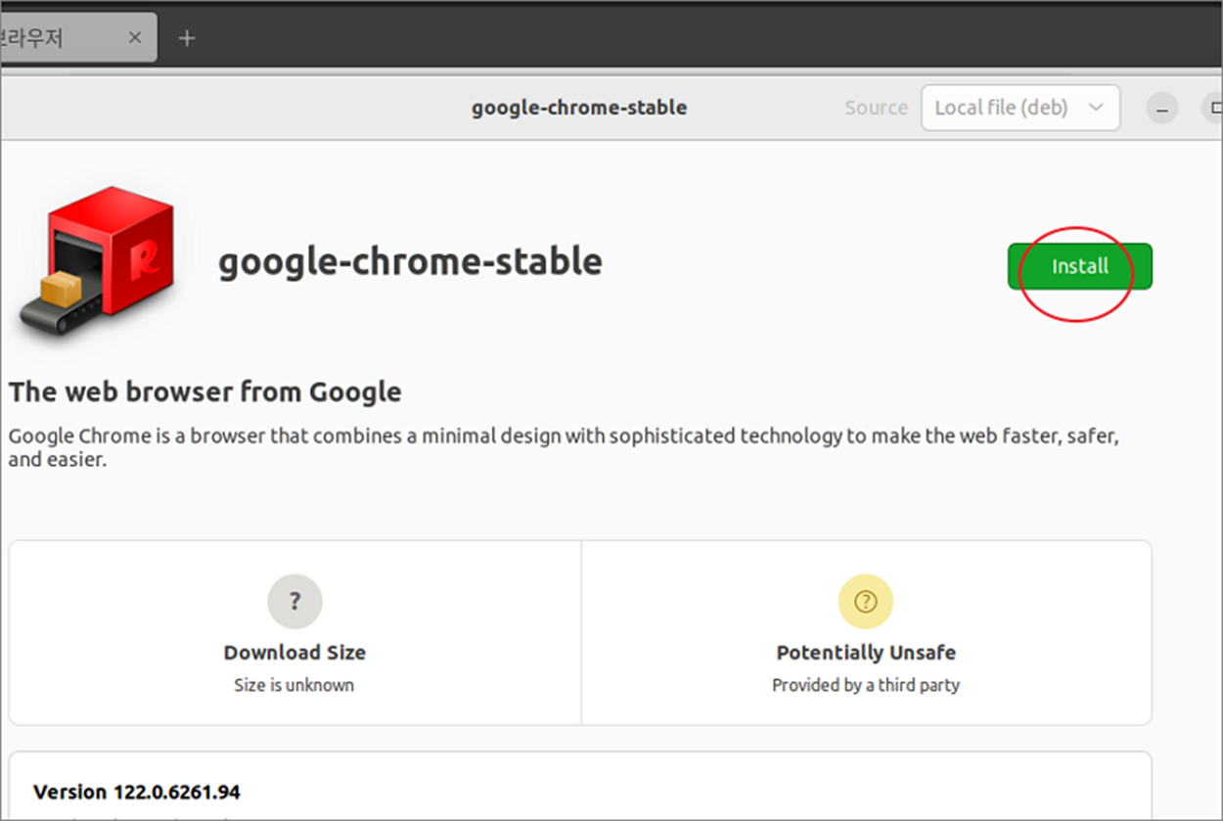
Task: Click the gray question mark Download Size icon
Action: [x=294, y=601]
